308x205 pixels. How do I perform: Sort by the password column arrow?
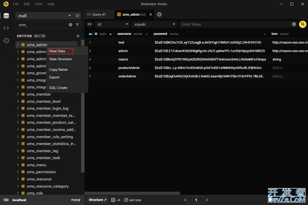tap(265, 34)
